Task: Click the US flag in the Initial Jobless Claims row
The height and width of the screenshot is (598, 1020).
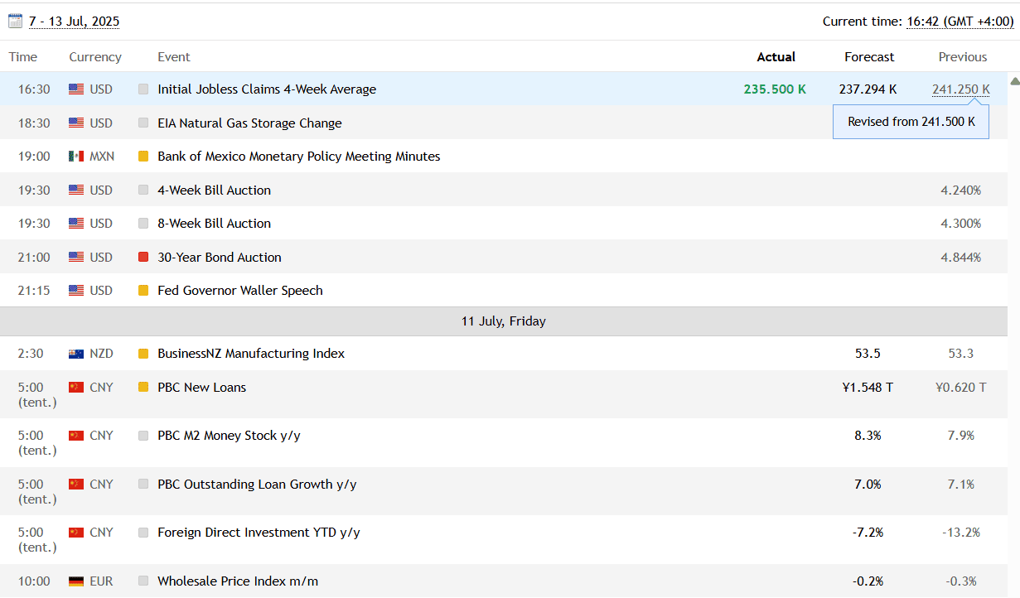Action: point(76,89)
